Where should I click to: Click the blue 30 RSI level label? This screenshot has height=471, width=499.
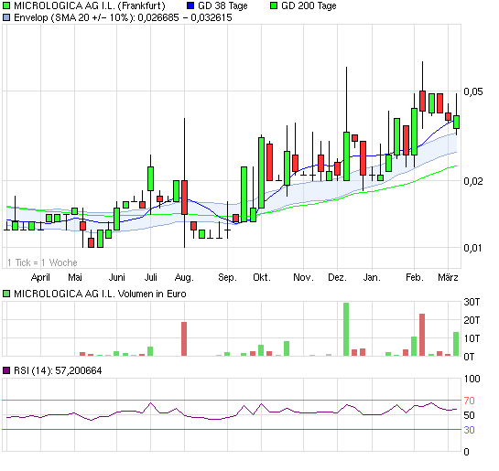470,430
